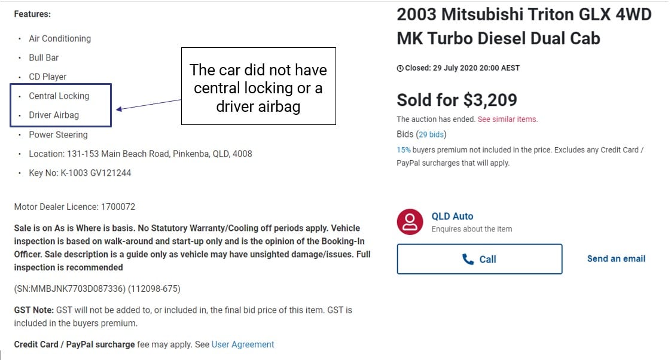Click the Motor Dealer Licence number text
Viewport: 671px width, 360px height.
coord(75,207)
